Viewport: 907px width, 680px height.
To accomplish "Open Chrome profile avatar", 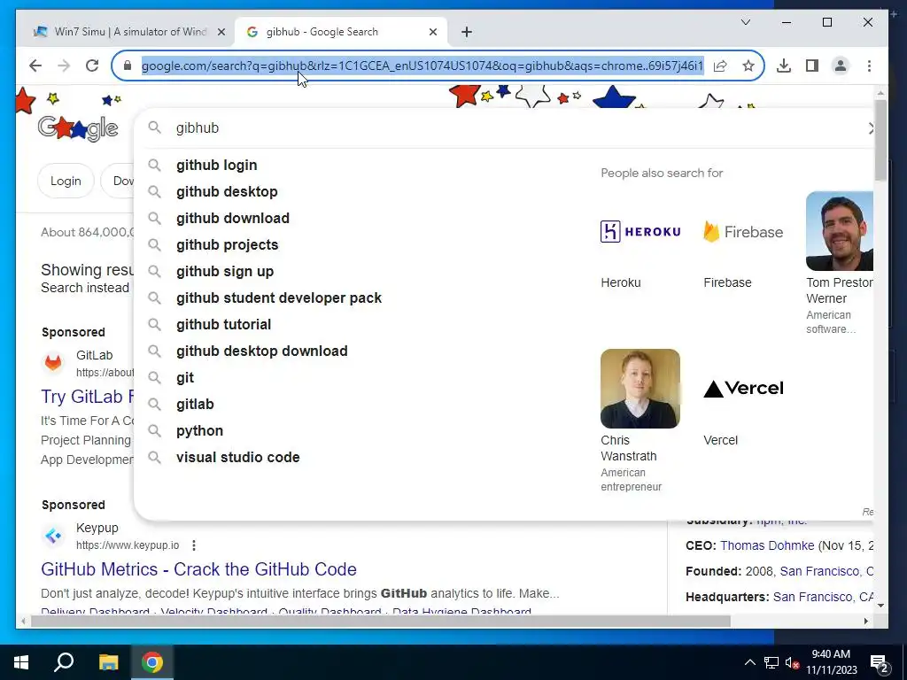I will (841, 66).
